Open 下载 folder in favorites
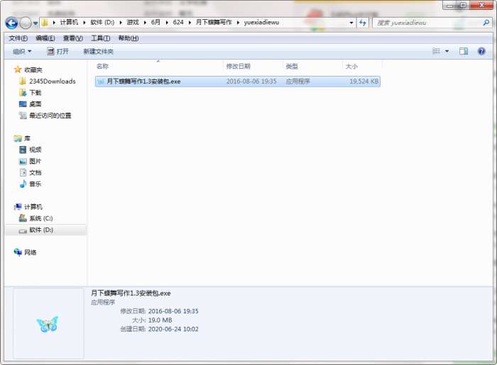This screenshot has width=497, height=365. click(35, 93)
